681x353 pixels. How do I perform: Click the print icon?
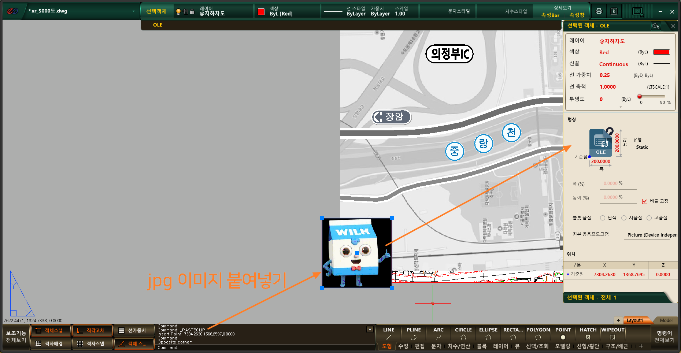(599, 11)
